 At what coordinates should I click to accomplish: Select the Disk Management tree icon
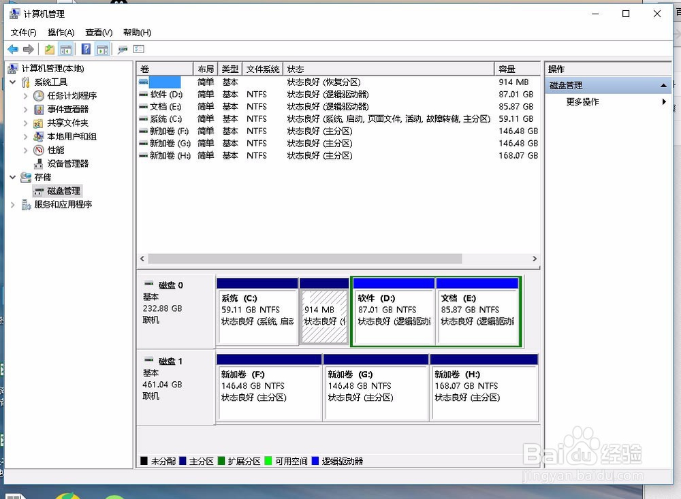pyautogui.click(x=39, y=191)
